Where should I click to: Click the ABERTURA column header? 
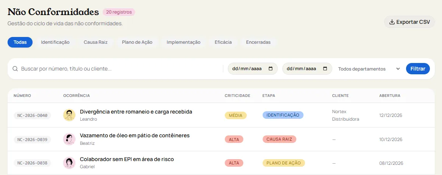coord(390,96)
